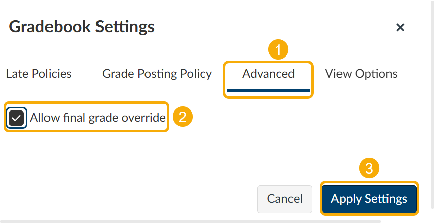The image size is (436, 223).
Task: Uncheck Allow final grade override checkbox
Action: pos(16,118)
